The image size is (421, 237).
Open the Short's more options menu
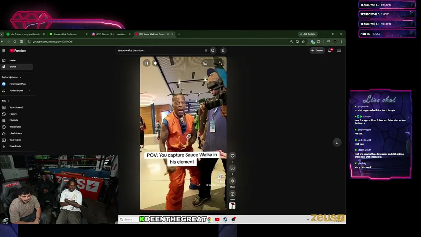pos(213,63)
